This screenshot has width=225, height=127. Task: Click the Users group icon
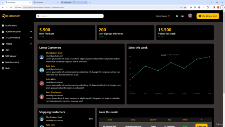tap(3, 44)
